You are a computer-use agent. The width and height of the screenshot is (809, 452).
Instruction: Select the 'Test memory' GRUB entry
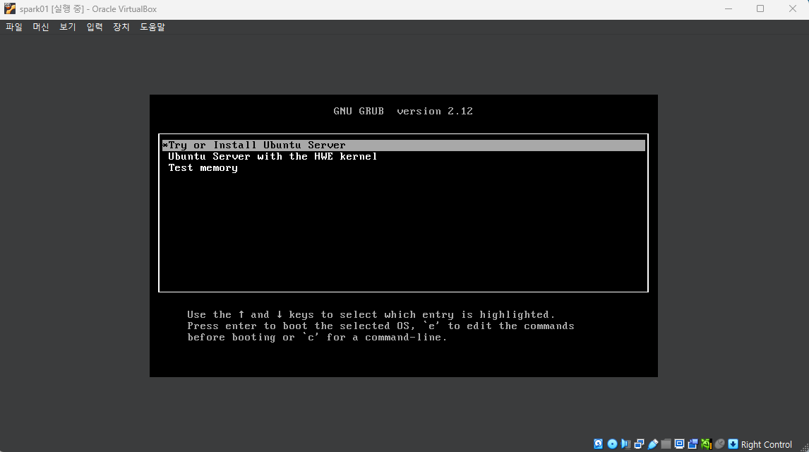[203, 167]
